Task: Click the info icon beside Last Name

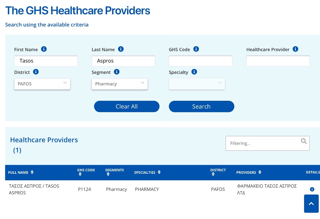Action: pos(121,49)
